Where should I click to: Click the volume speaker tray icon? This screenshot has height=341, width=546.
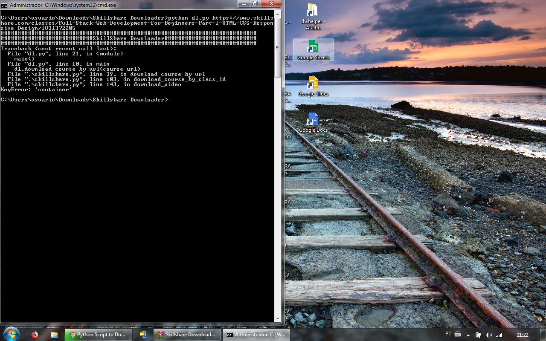click(488, 335)
